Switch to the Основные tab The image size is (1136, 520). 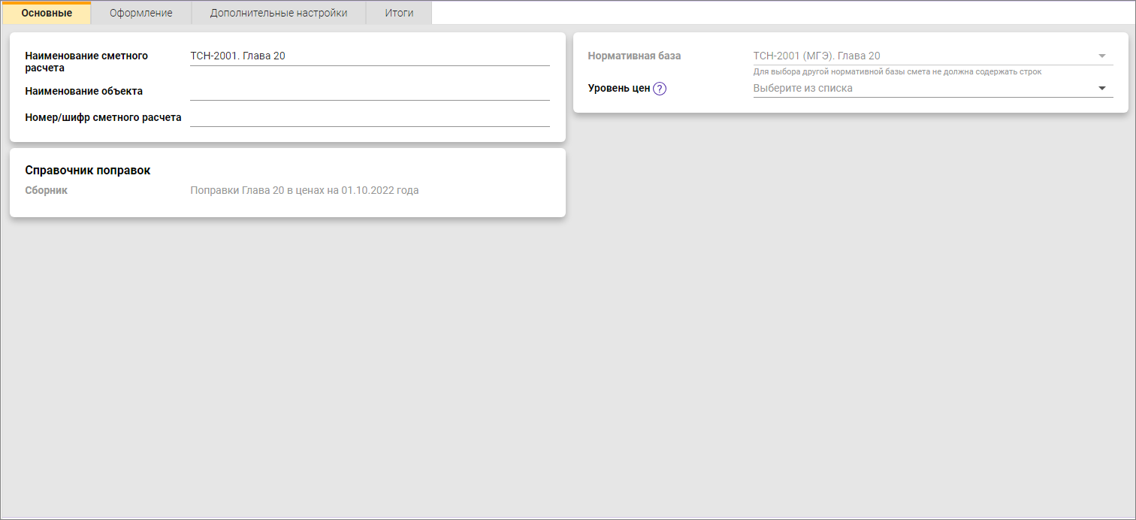[47, 13]
